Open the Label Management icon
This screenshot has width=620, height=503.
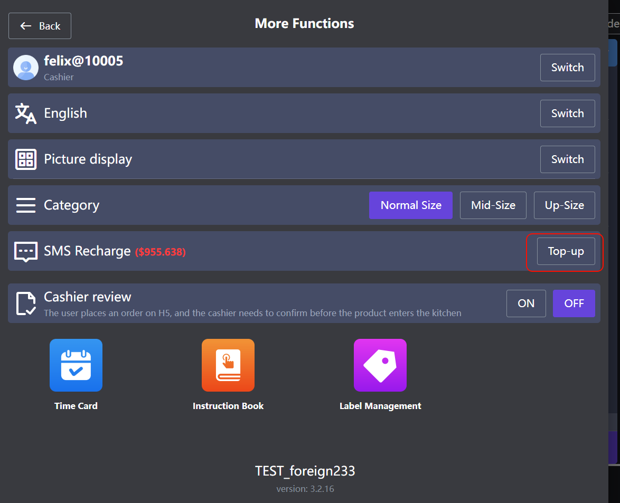pyautogui.click(x=380, y=365)
